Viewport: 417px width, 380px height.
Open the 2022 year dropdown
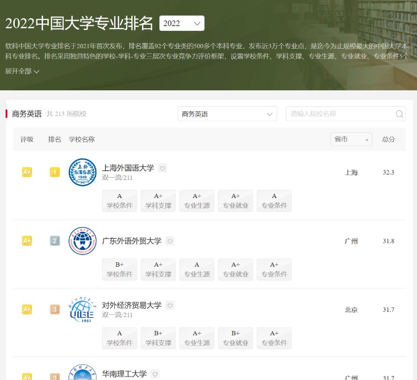click(182, 23)
